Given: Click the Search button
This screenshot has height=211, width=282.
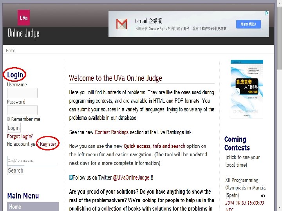Looking at the screenshot, I should click(15, 170).
